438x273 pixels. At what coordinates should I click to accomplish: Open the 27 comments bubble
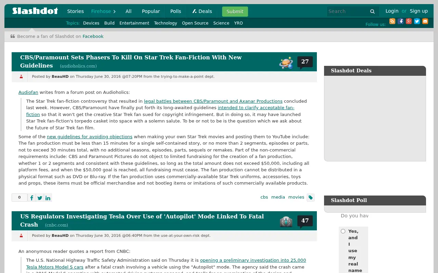(x=305, y=62)
